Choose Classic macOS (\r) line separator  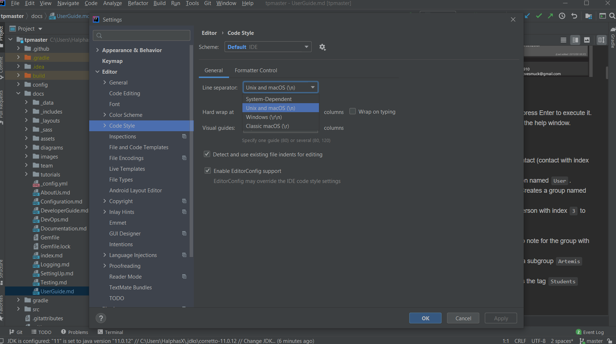pyautogui.click(x=280, y=126)
